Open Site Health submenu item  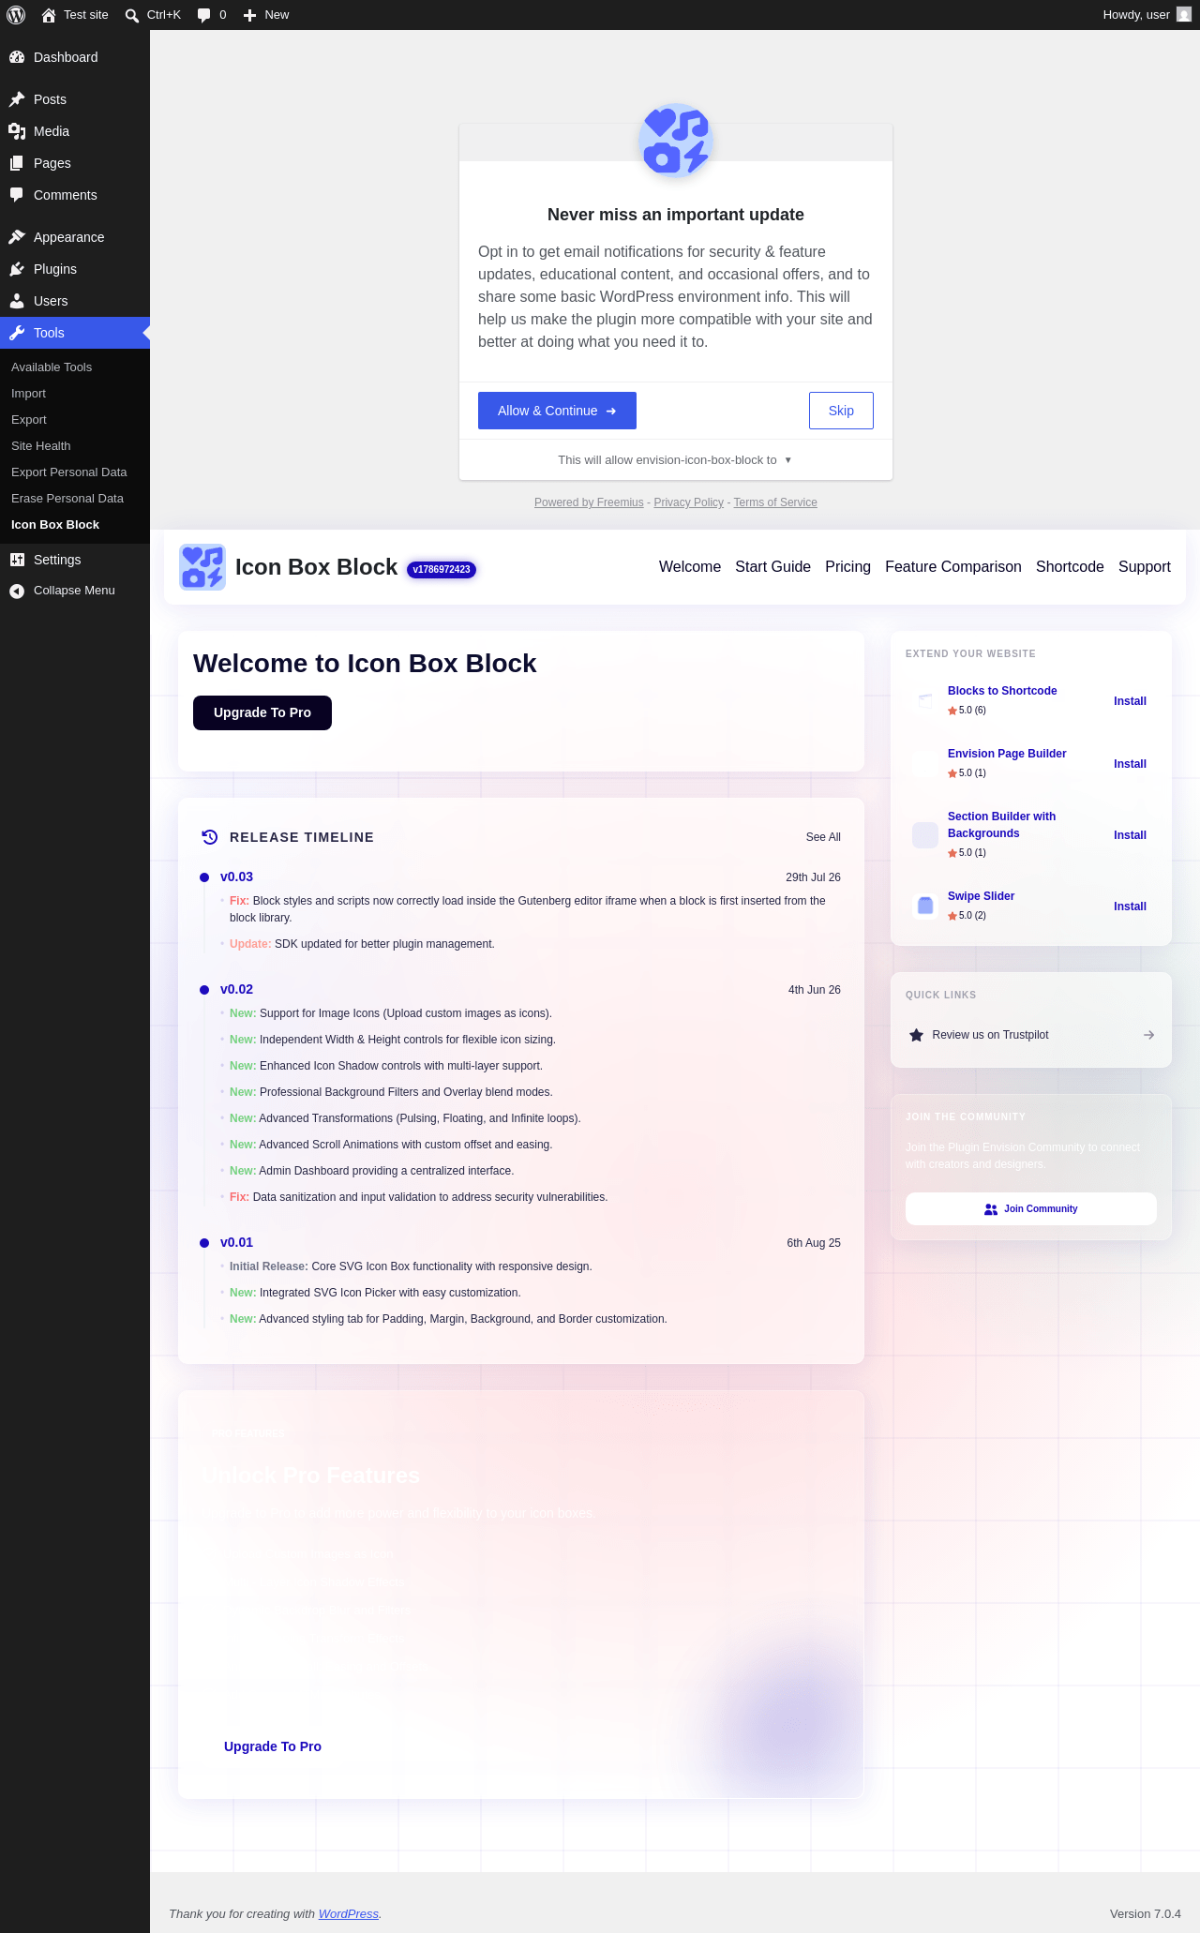click(75, 446)
